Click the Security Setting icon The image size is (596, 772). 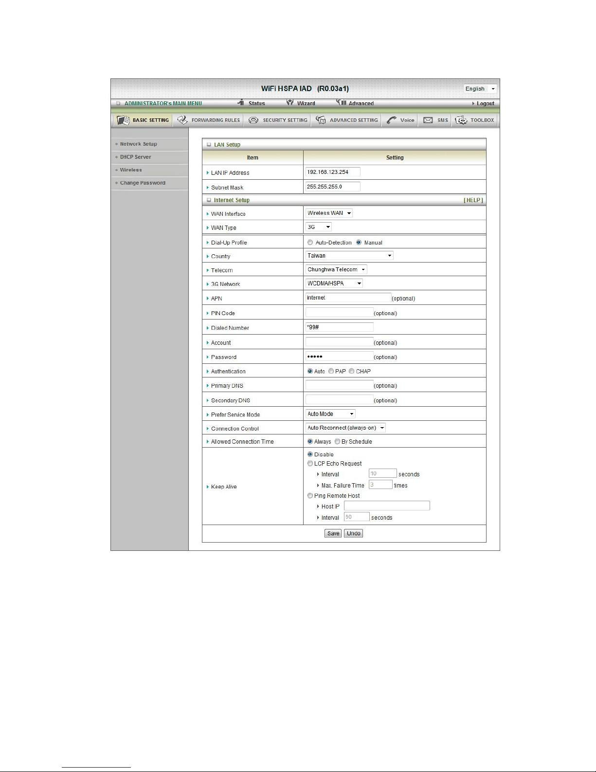coord(253,120)
